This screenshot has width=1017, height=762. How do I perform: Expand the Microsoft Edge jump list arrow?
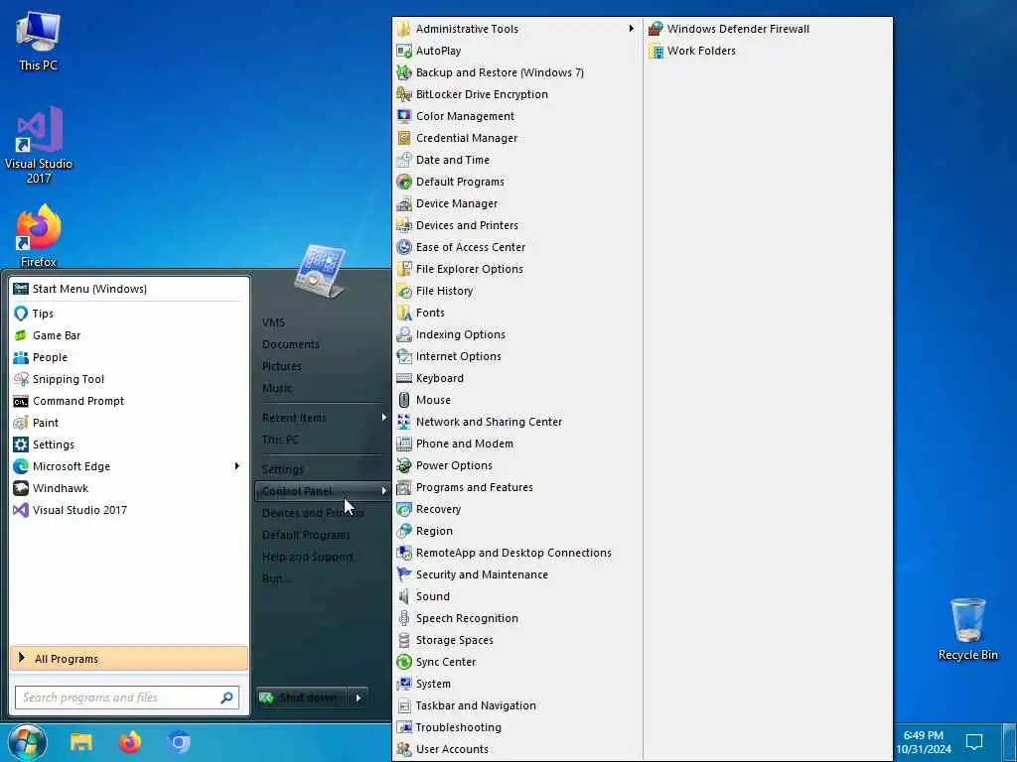tap(236, 466)
